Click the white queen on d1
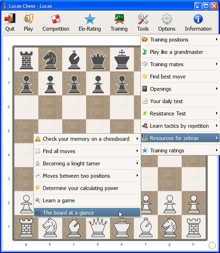This screenshot has width=220, height=253. click(98, 227)
